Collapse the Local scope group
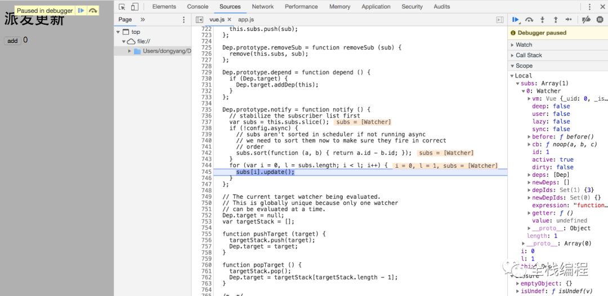The width and height of the screenshot is (608, 296). tap(512, 76)
